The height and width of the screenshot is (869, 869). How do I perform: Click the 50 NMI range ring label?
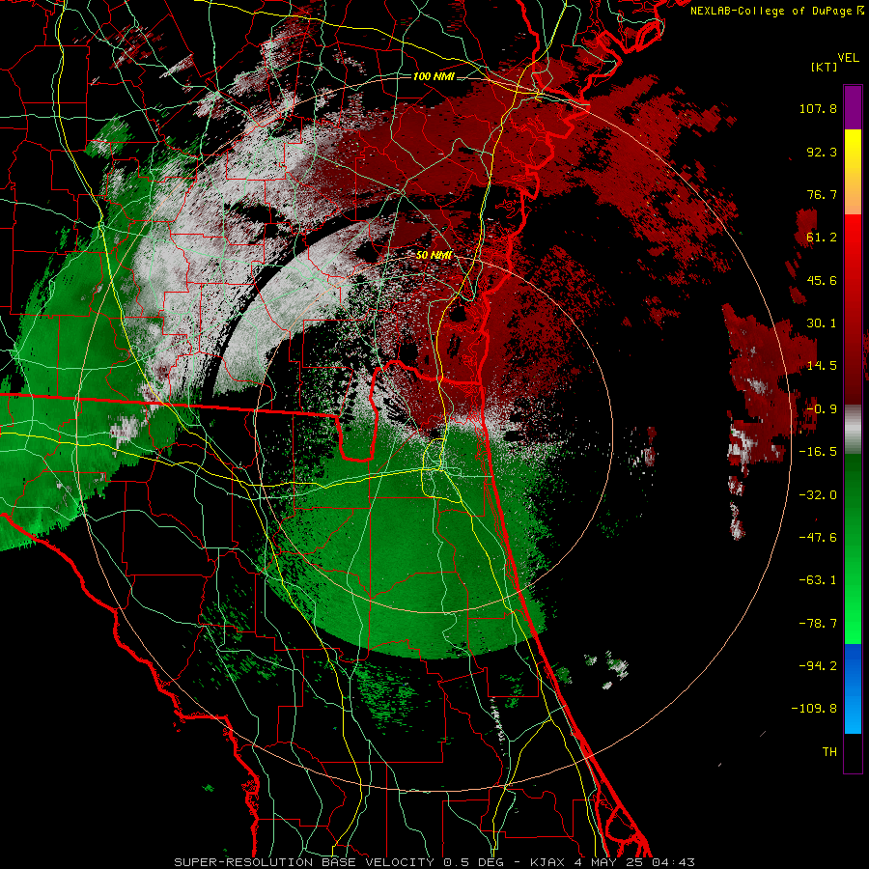click(434, 255)
